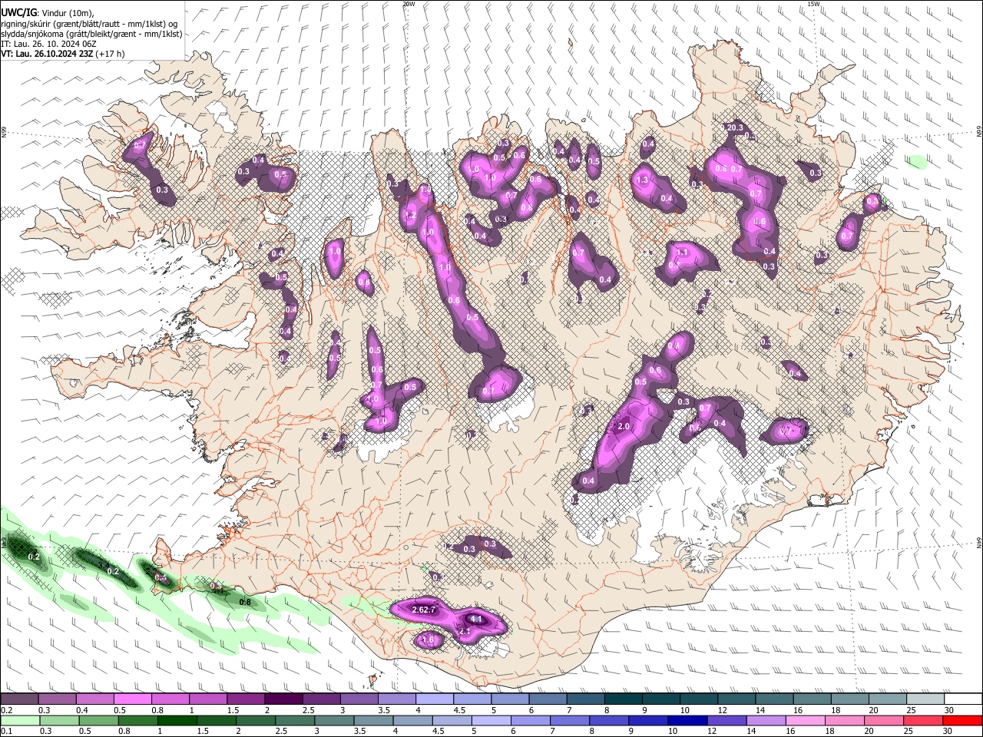Click the "slydda/snjókoma" legend description line
Screen dimensions: 983x737
(x=91, y=34)
